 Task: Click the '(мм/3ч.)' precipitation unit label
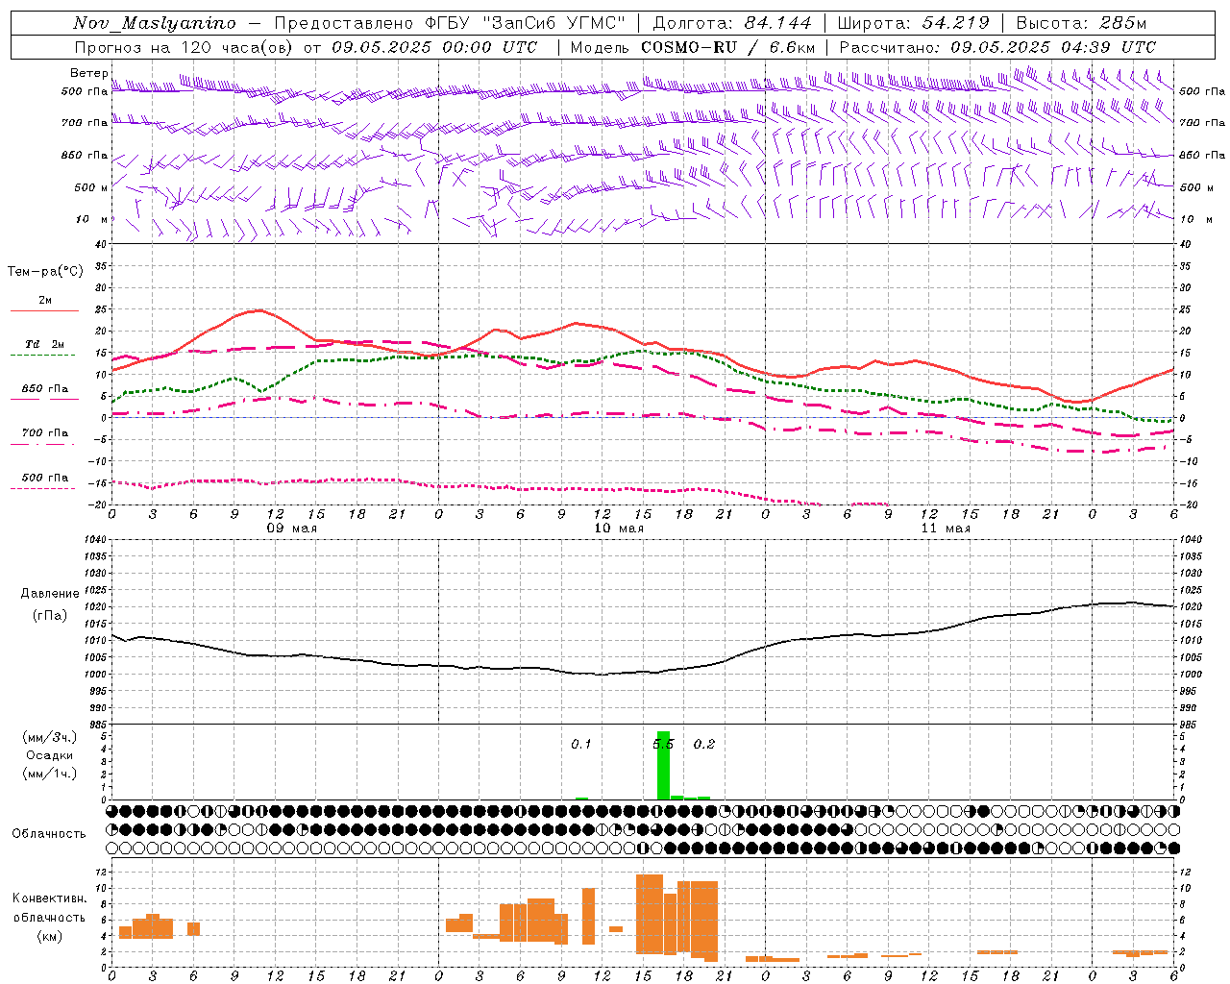[50, 737]
